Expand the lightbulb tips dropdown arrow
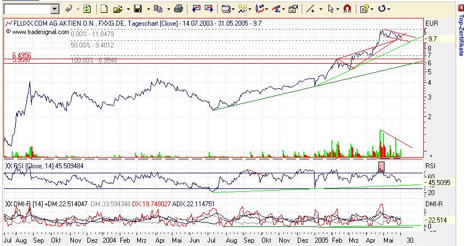 click(372, 10)
